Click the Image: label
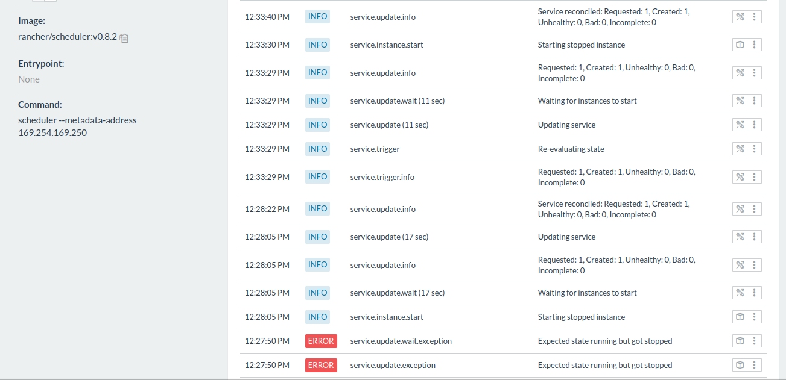Screen dimensions: 786x380 (31, 20)
